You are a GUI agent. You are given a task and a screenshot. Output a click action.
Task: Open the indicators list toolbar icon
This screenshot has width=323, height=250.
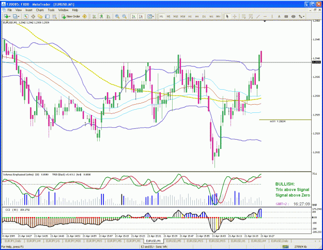pos(243,16)
